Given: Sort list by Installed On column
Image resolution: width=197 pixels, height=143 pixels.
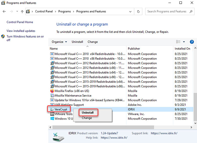Looking at the screenshot, I should click(182, 49).
